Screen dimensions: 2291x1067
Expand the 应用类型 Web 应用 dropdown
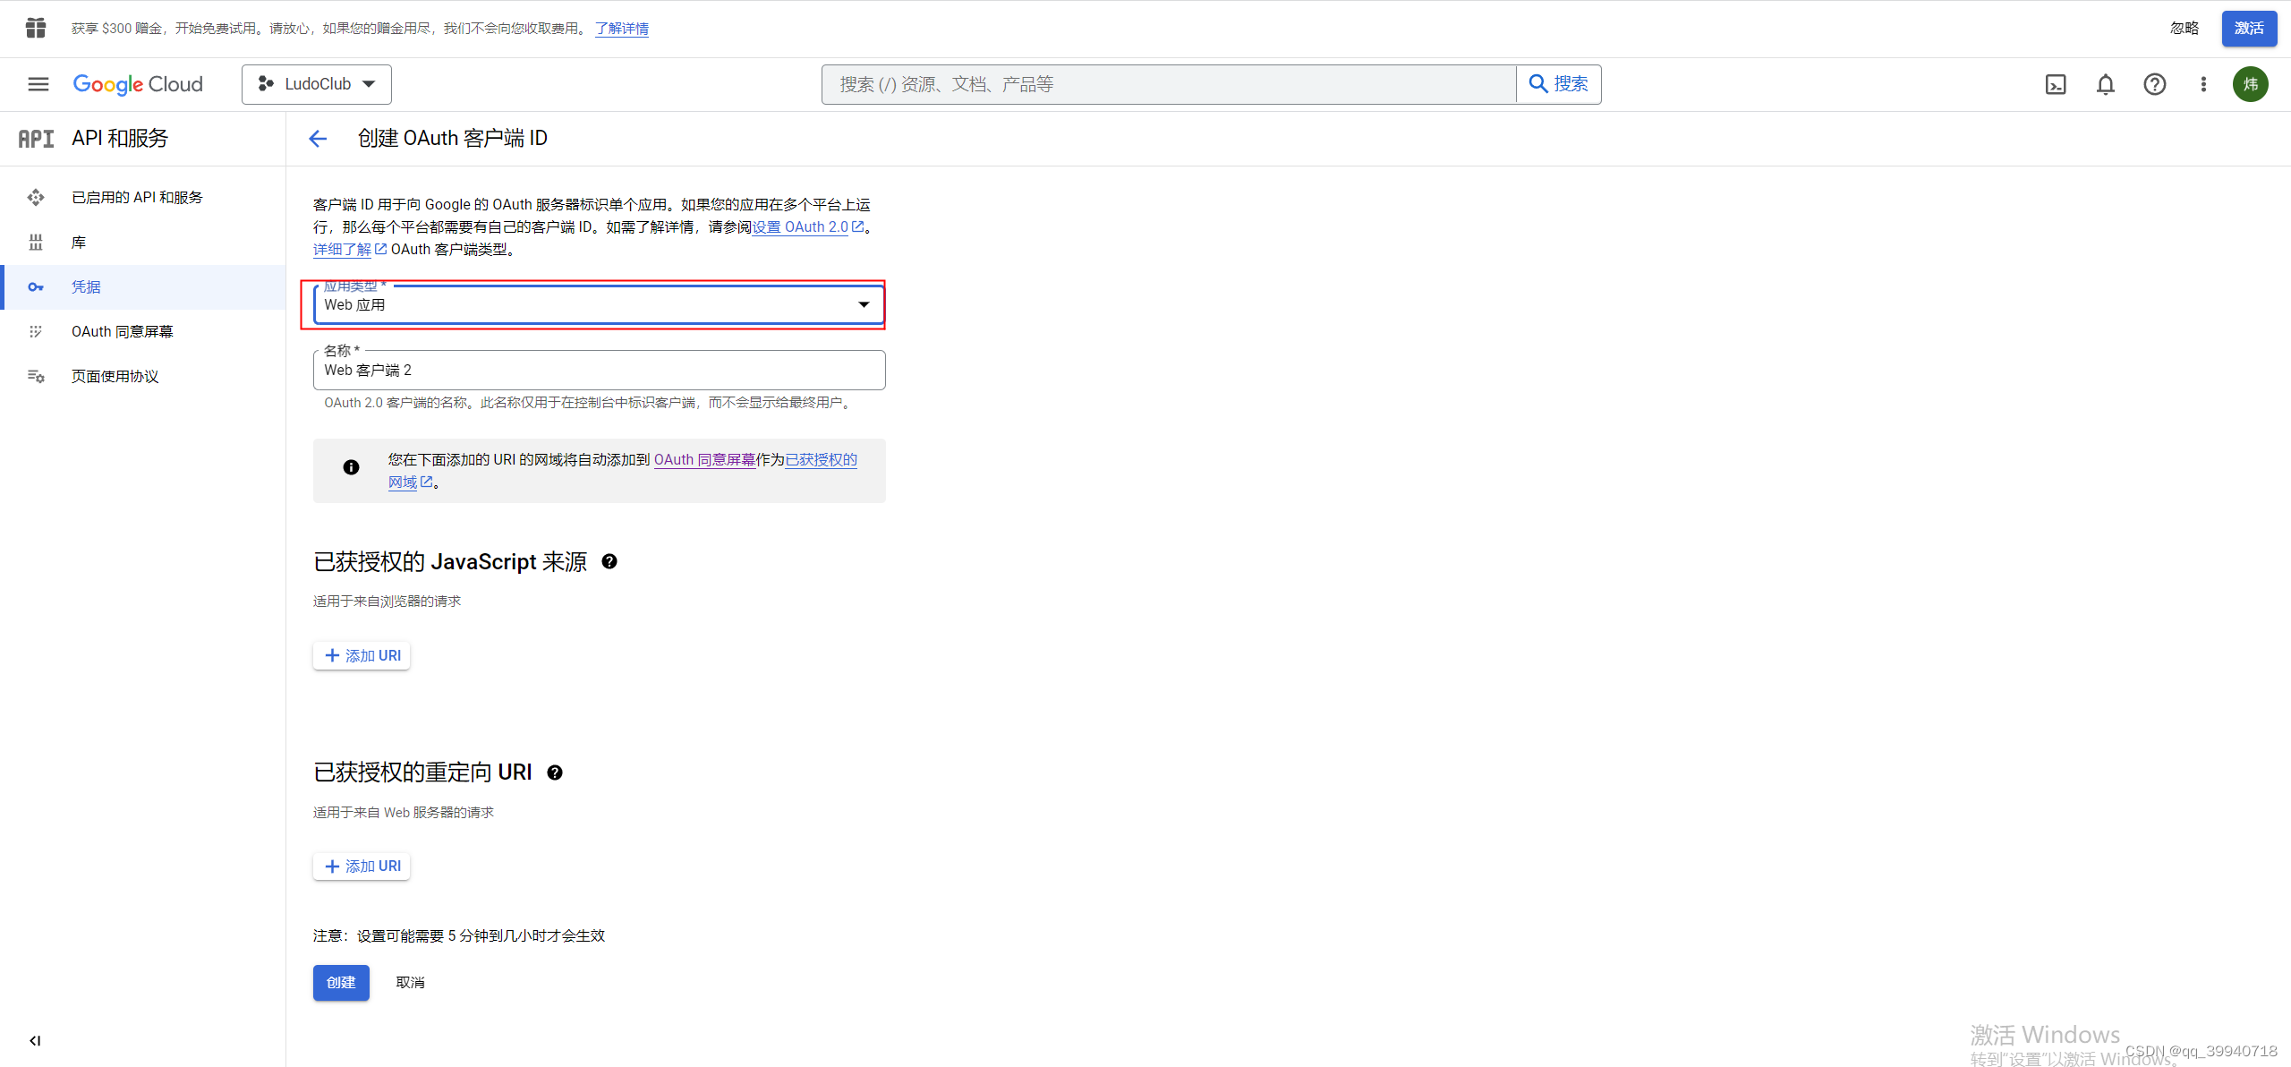pyautogui.click(x=598, y=305)
